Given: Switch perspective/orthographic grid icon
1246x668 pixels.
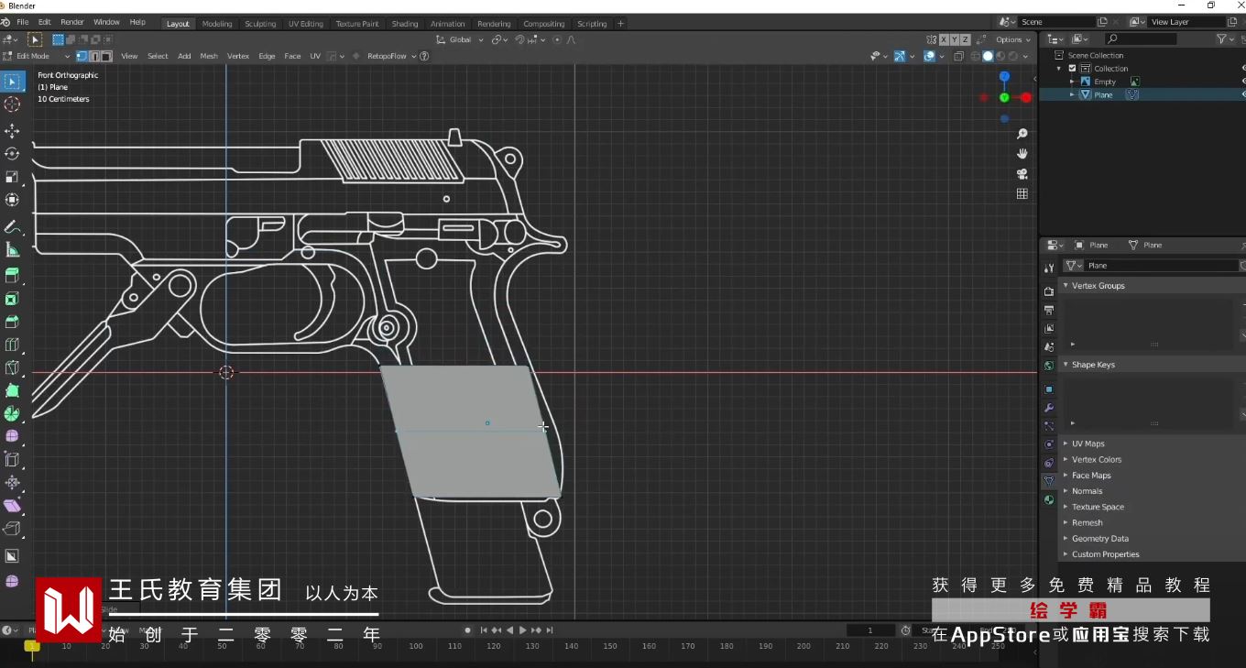Looking at the screenshot, I should [1022, 194].
